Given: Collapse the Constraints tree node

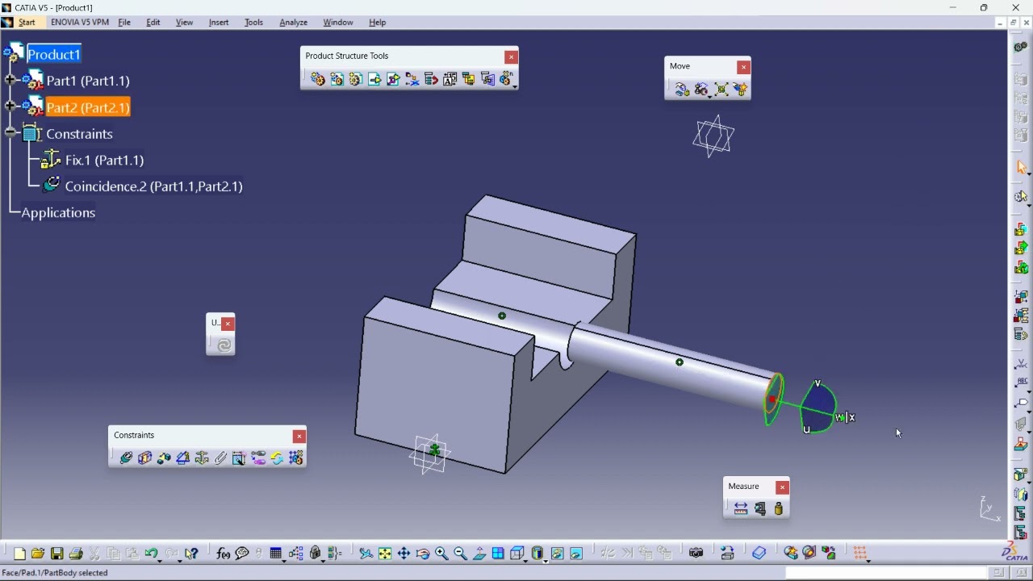Looking at the screenshot, I should [x=10, y=132].
